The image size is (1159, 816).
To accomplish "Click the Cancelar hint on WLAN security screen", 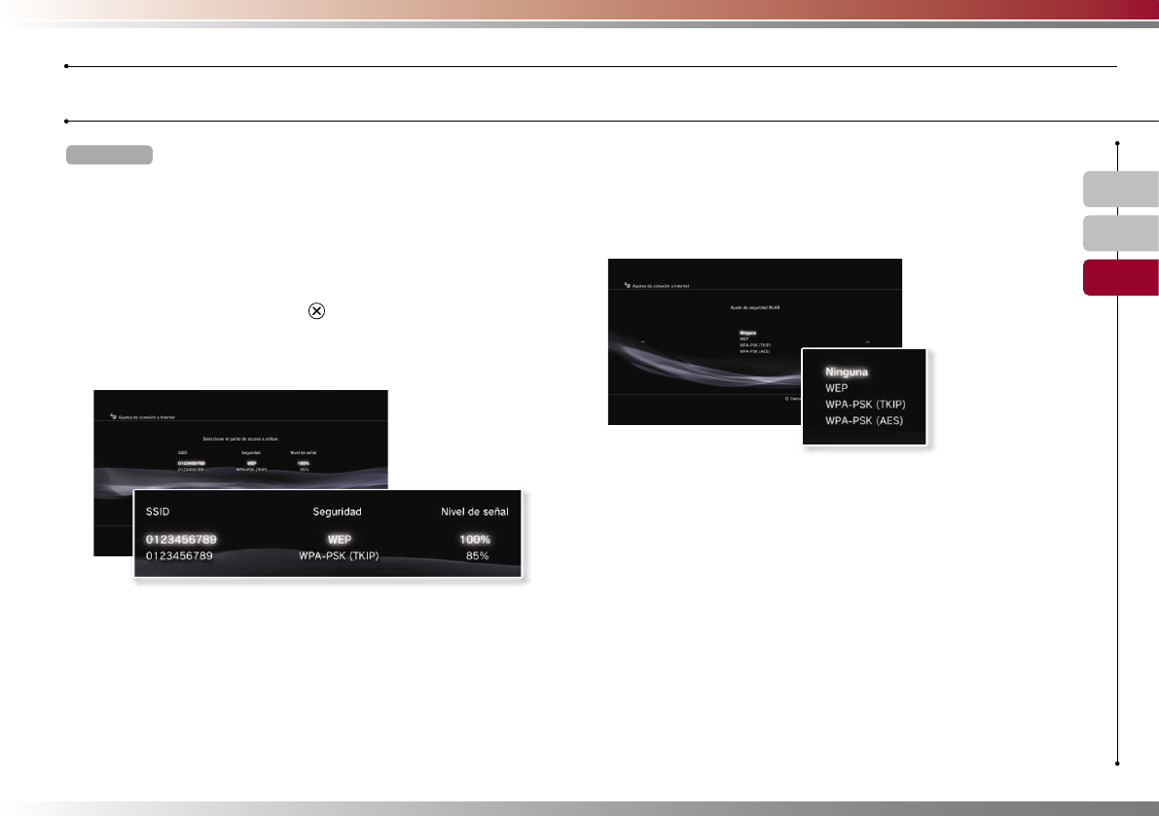I will (793, 399).
